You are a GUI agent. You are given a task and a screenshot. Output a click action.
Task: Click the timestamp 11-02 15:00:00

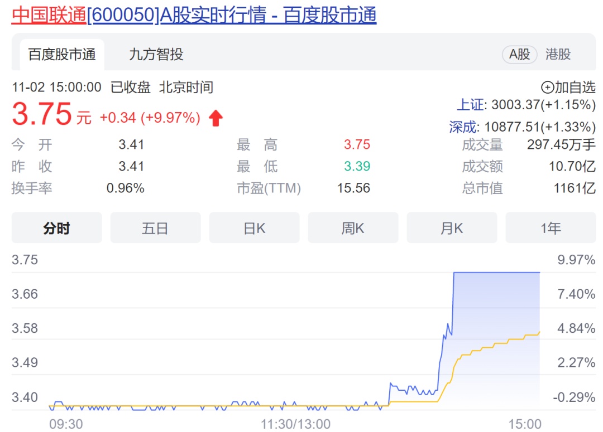pyautogui.click(x=56, y=88)
